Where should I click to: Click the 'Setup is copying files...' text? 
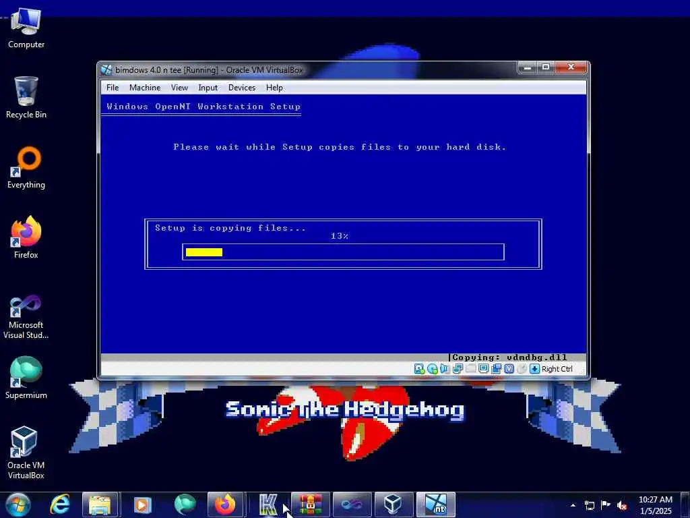pos(230,228)
